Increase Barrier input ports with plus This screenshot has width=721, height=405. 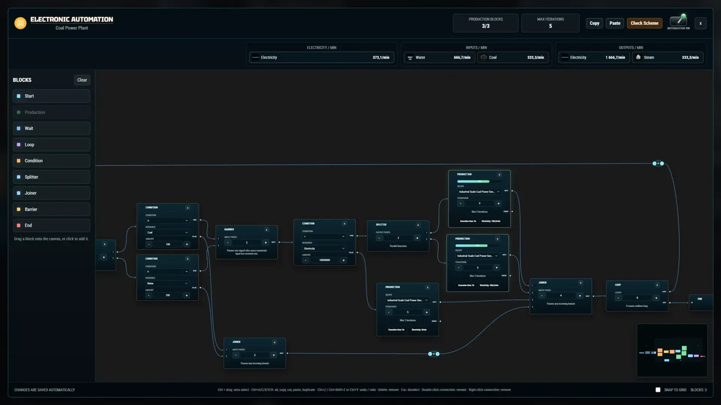[x=266, y=243]
